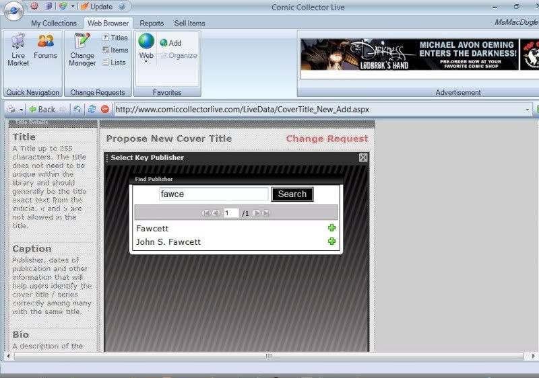539x378 pixels.
Task: Go to first page of publisher results
Action: pyautogui.click(x=205, y=213)
